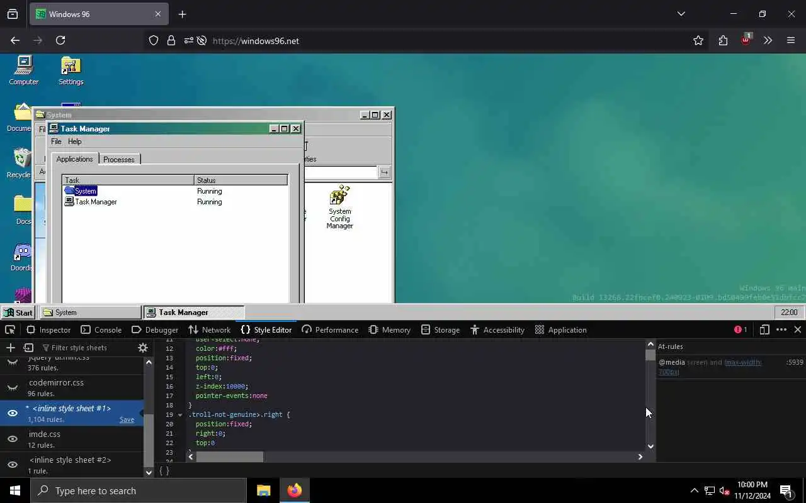Toggle visibility of inline style sheet #1

[13, 413]
